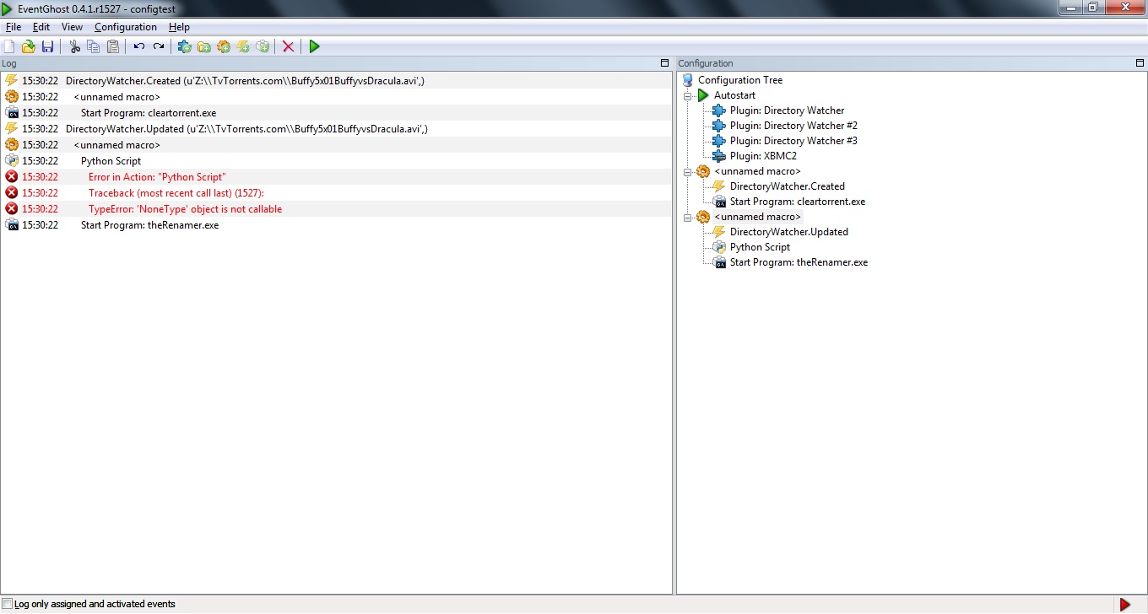Select Plugin: XBMC2 in configuration tree

[x=763, y=156]
